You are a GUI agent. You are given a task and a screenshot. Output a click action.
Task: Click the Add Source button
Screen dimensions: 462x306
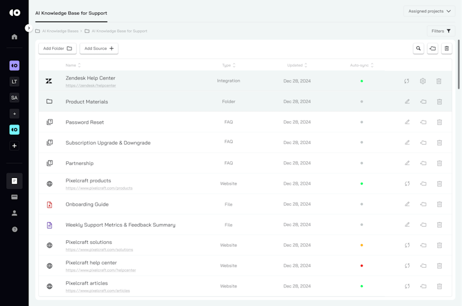tap(99, 49)
